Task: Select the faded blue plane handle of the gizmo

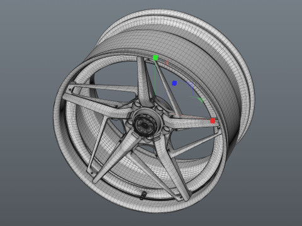Action: [x=191, y=85]
